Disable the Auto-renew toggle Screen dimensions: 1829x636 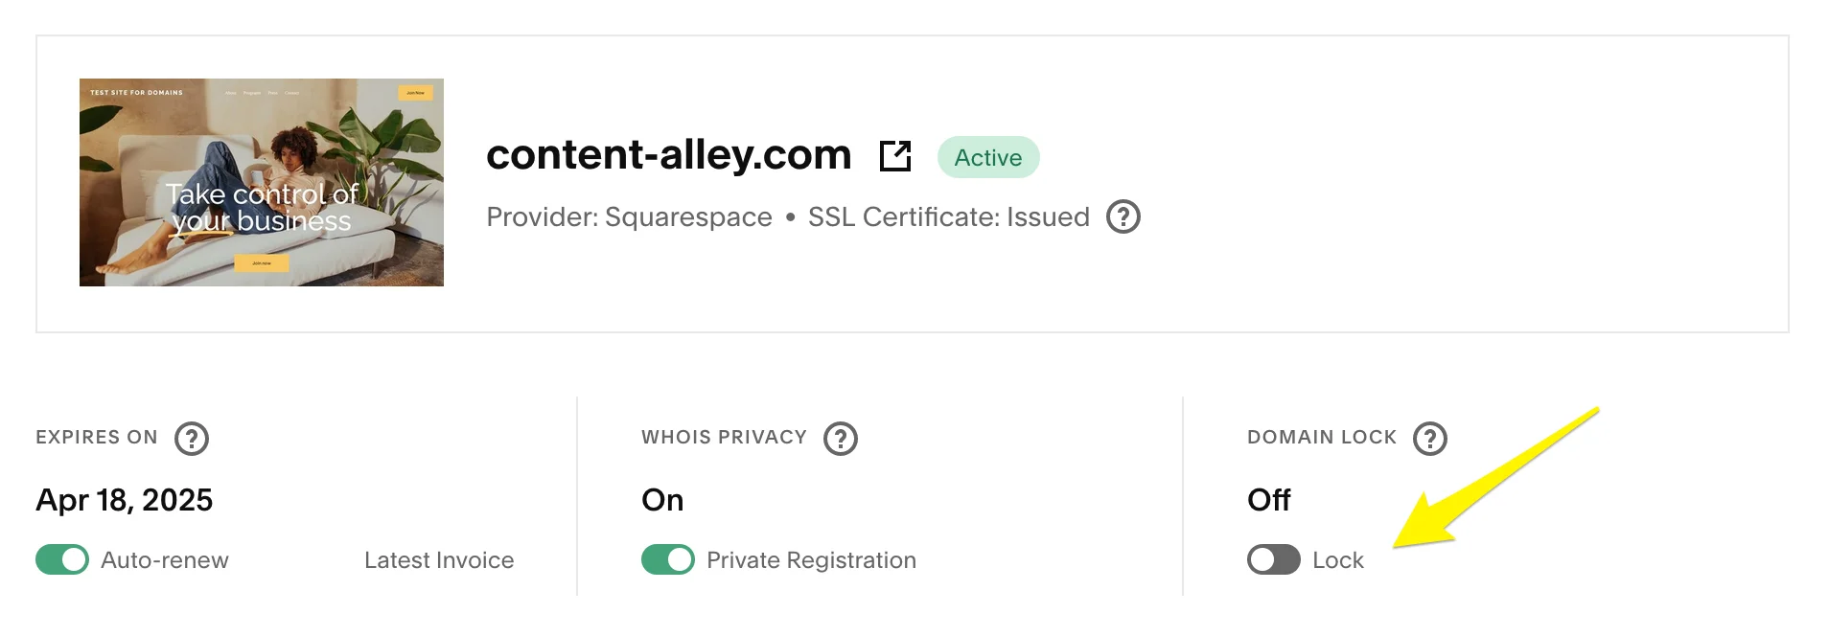click(62, 559)
